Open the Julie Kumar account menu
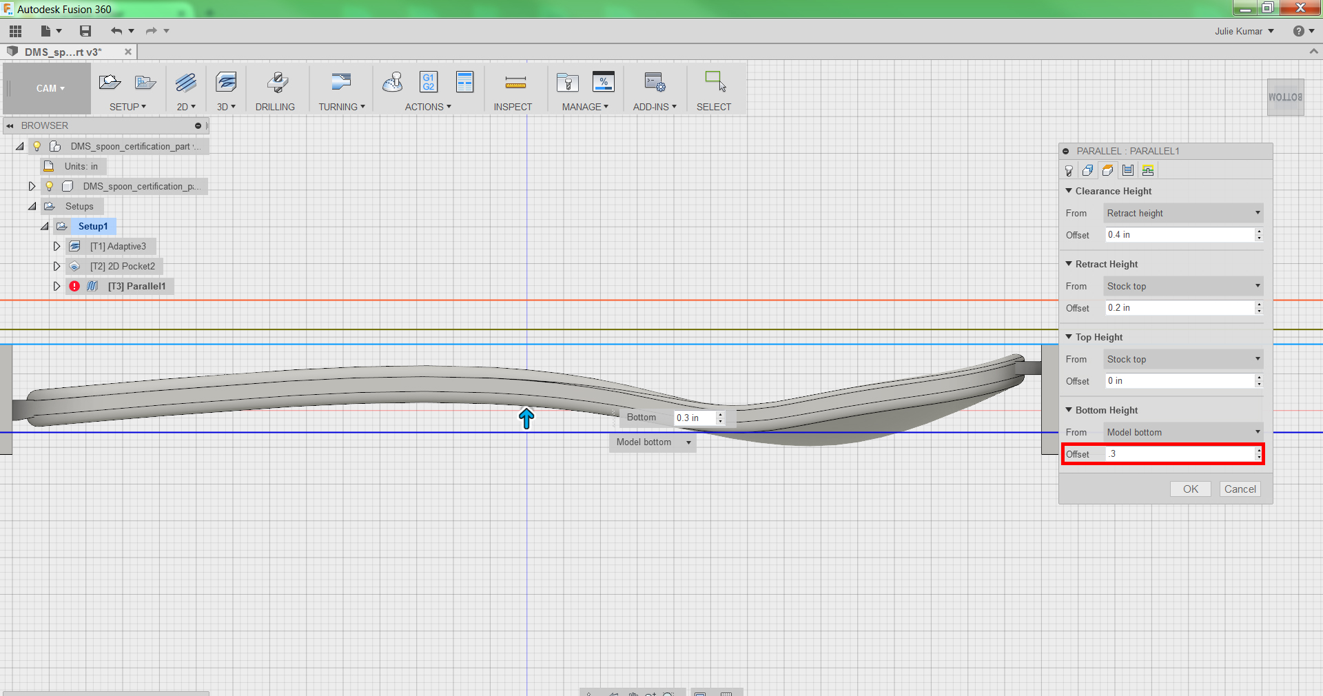This screenshot has width=1323, height=696. click(x=1244, y=31)
